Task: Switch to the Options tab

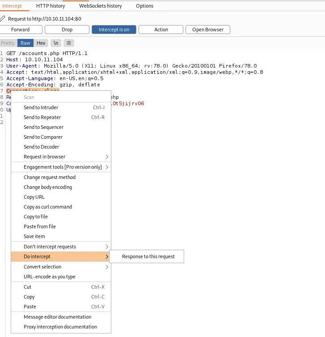Action: click(x=144, y=6)
